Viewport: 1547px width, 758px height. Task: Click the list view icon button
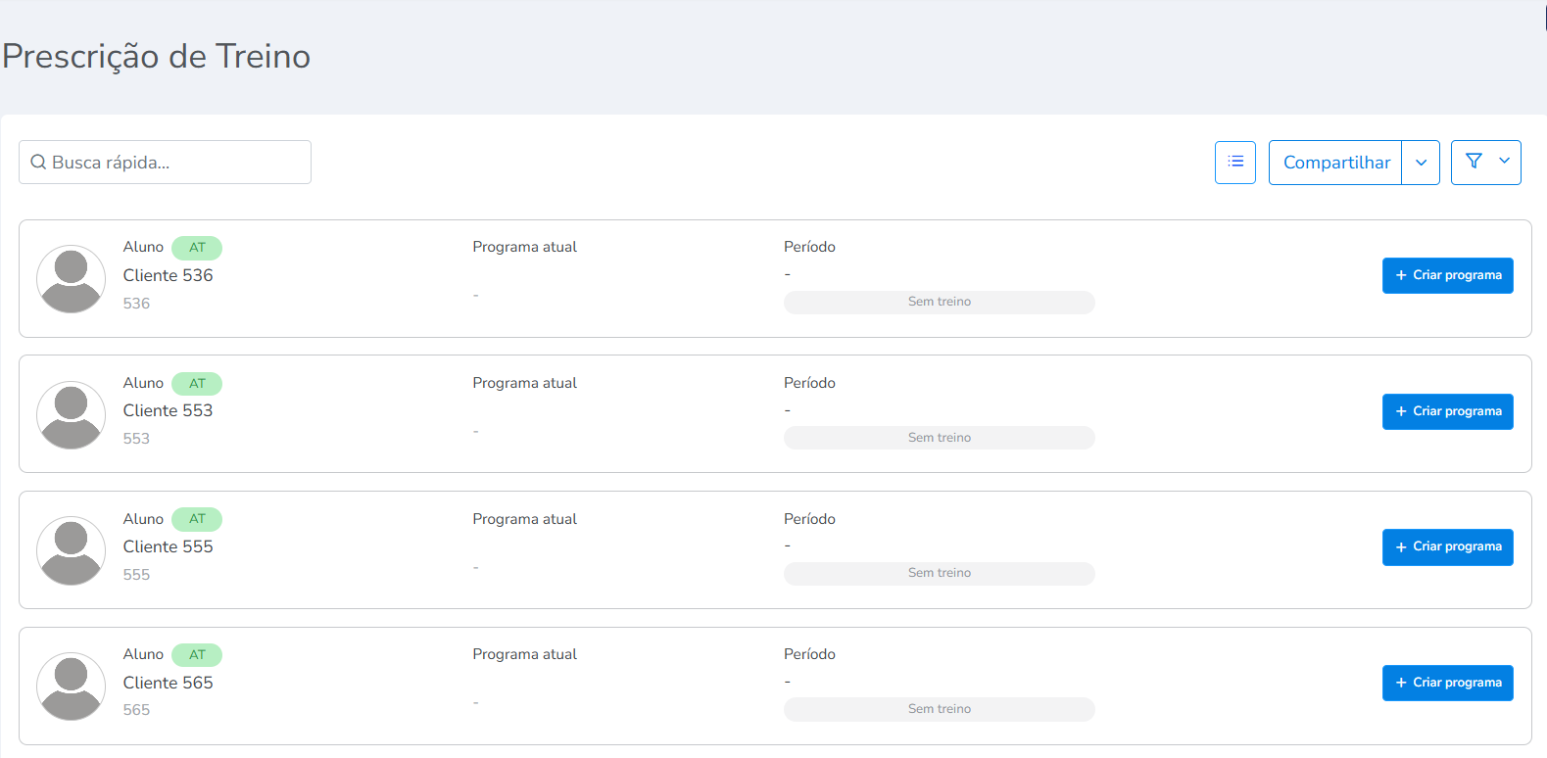point(1234,163)
